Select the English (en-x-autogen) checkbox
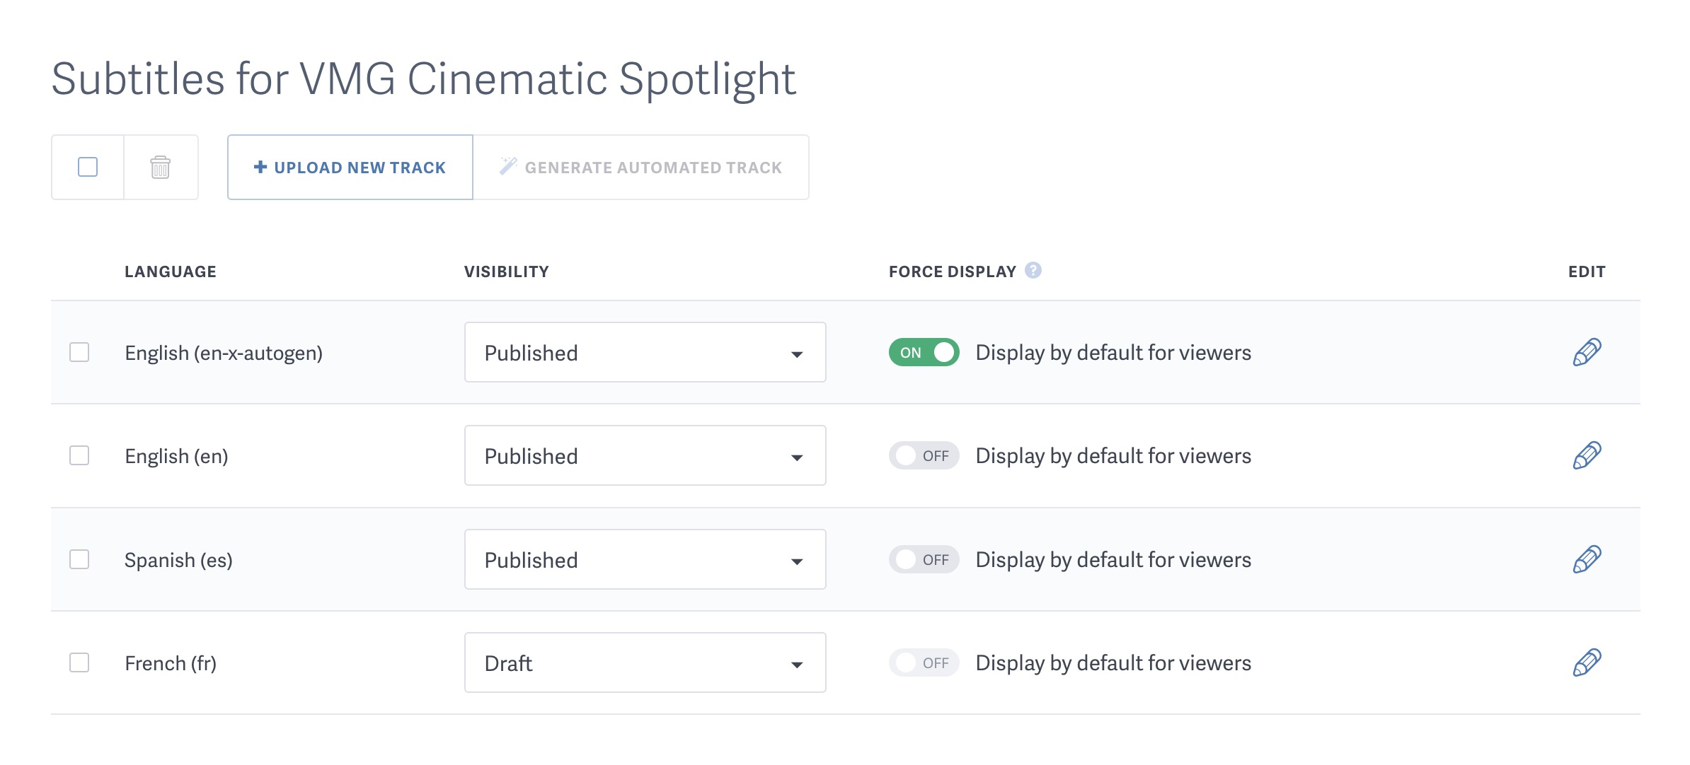This screenshot has height=765, width=1690. tap(79, 352)
